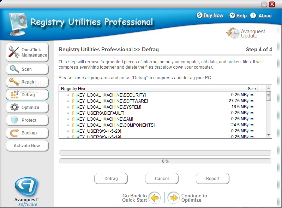Image resolution: width=282 pixels, height=208 pixels.
Task: Click the Activate Now button
Action: click(27, 146)
